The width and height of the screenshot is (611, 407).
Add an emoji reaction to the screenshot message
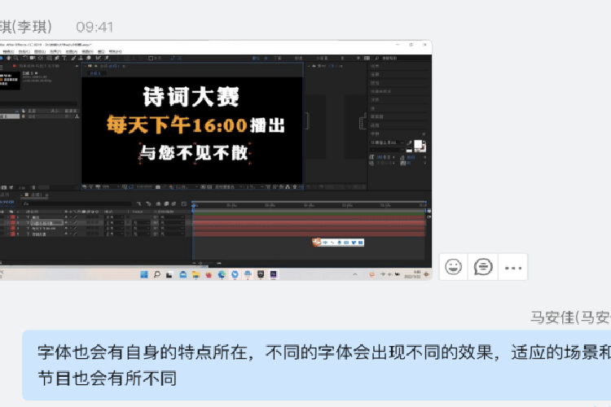[x=454, y=266]
